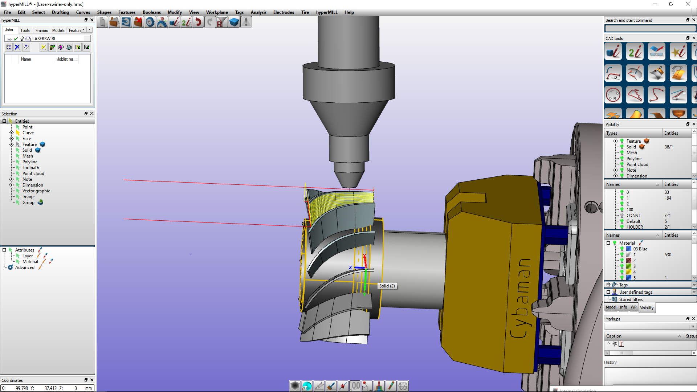This screenshot has width=697, height=392.
Task: Click the Close document folder icon
Action: point(138,23)
